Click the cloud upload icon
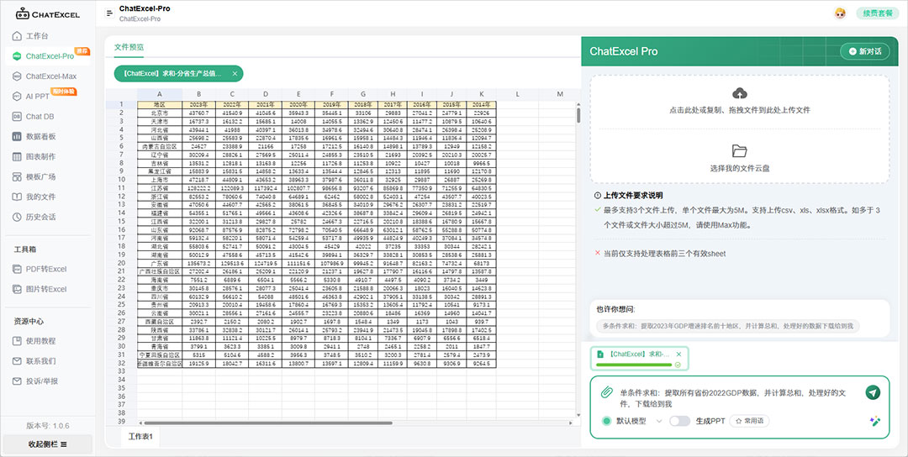This screenshot has width=908, height=457. pyautogui.click(x=740, y=93)
